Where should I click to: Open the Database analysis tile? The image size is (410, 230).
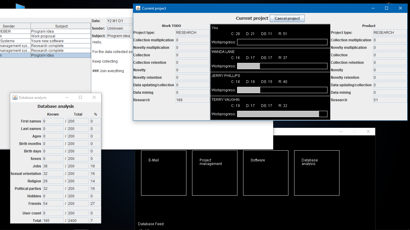pos(317,173)
